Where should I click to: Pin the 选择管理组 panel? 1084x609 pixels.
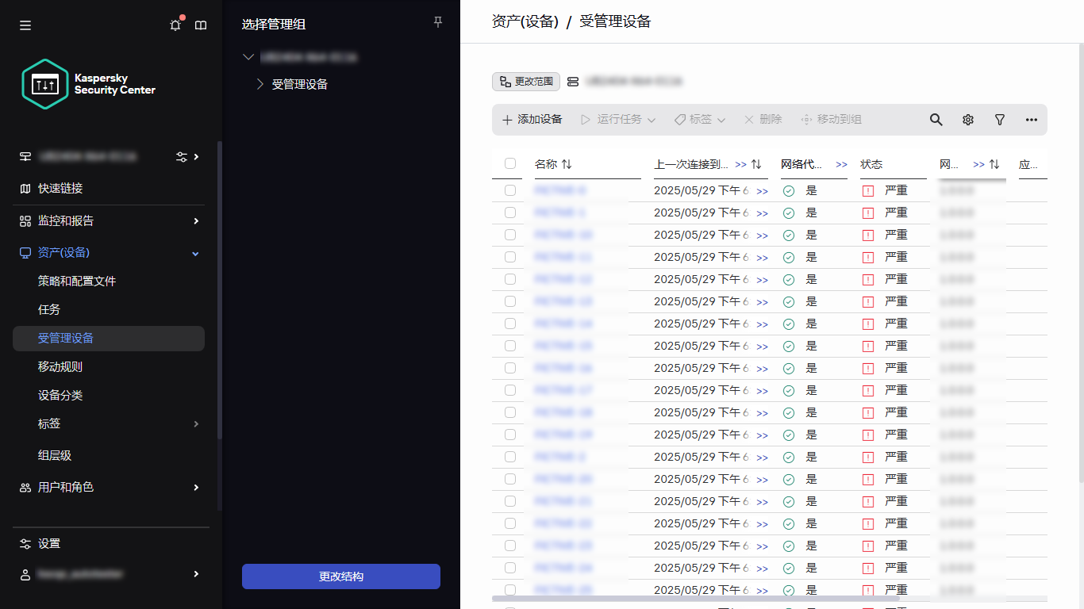pos(437,22)
